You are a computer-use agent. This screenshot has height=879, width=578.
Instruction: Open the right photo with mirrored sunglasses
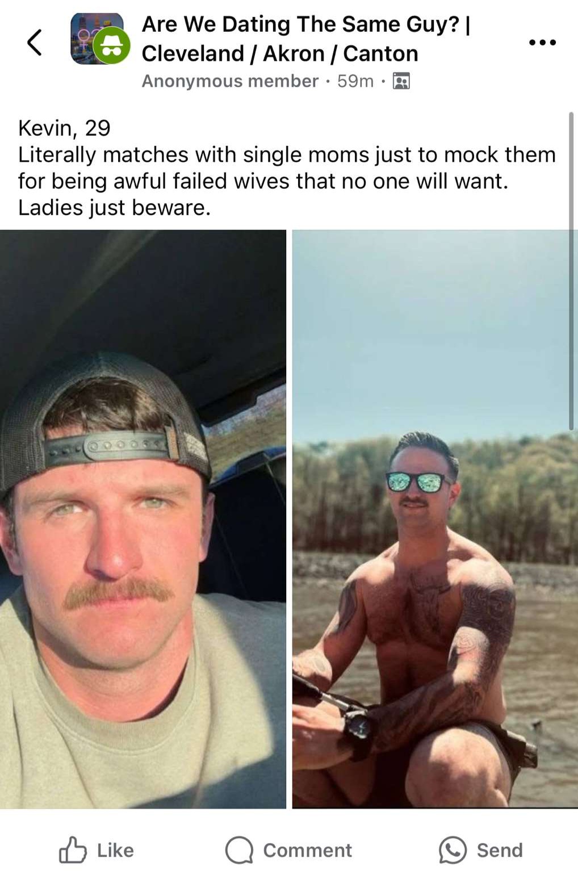(435, 519)
